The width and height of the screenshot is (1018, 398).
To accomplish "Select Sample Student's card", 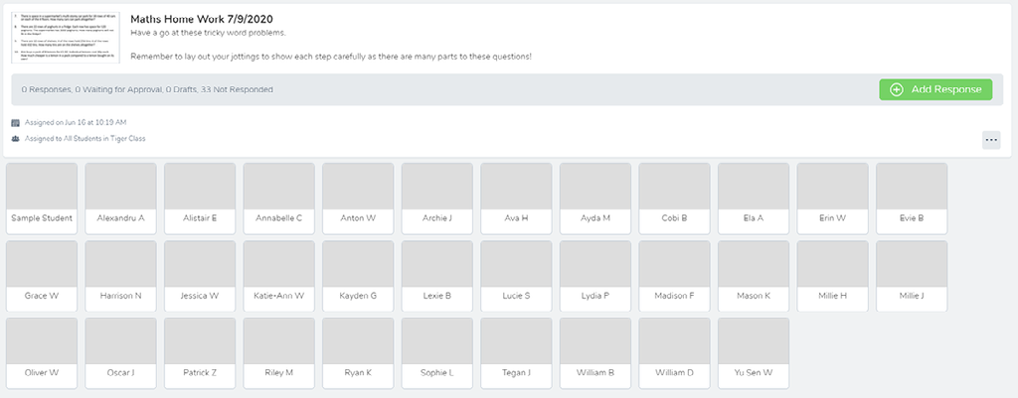I will pos(42,198).
